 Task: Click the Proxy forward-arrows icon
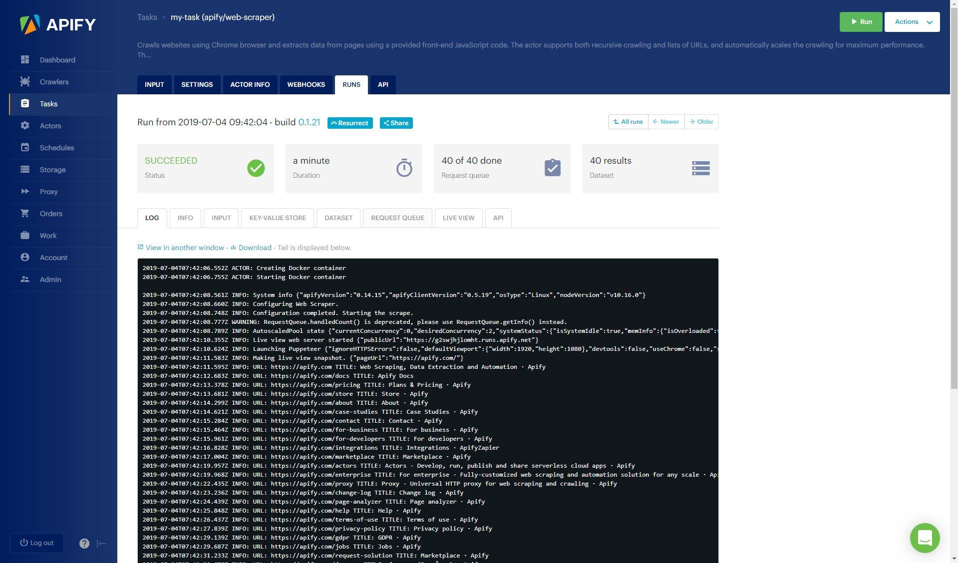pyautogui.click(x=25, y=191)
